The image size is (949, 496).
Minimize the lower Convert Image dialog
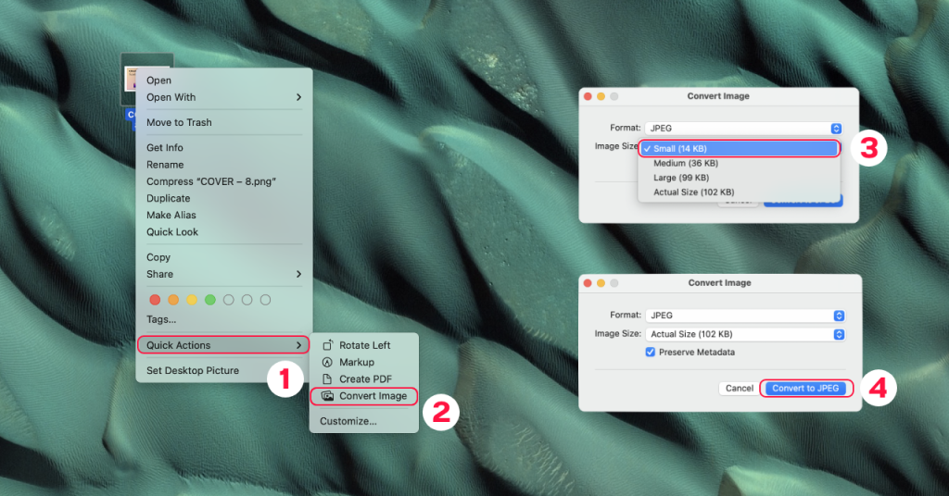(601, 283)
